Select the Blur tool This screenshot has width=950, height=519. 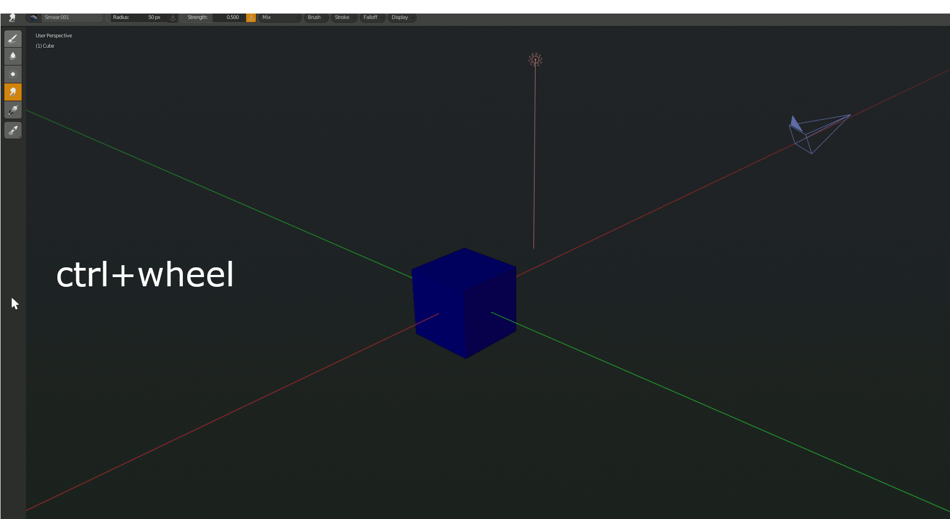[x=13, y=56]
